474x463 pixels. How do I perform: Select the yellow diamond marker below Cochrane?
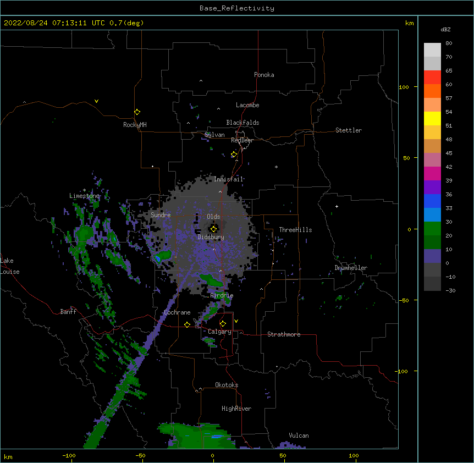pyautogui.click(x=187, y=324)
